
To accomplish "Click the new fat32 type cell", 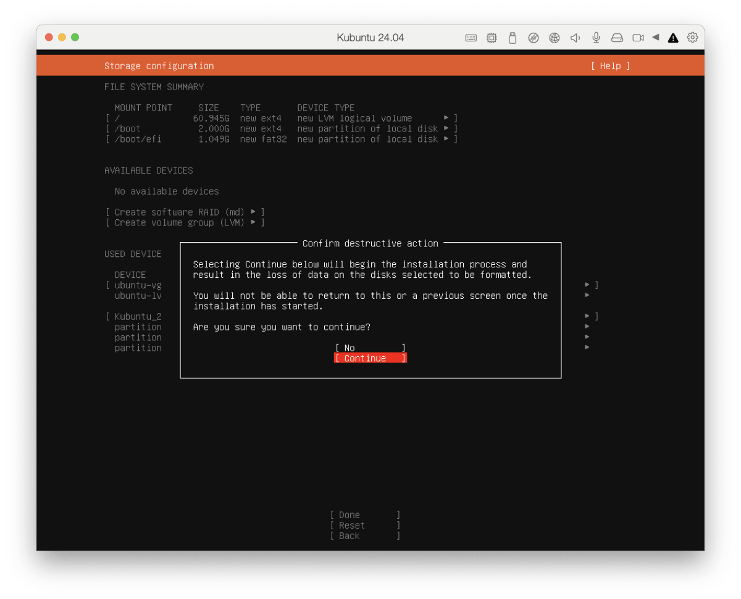I will coord(263,139).
